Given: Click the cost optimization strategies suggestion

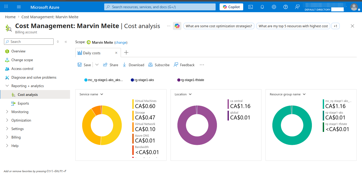Looking at the screenshot, I should tap(219, 26).
